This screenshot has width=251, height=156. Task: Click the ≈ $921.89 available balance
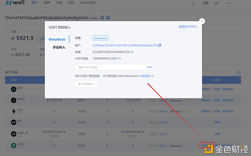20,55
